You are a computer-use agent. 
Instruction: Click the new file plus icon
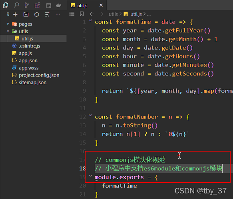click(15, 14)
